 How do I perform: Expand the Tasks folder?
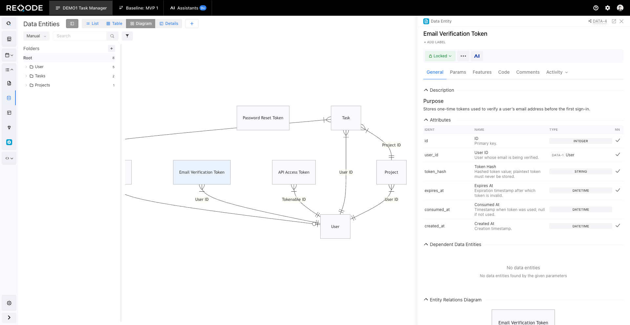[x=26, y=76]
